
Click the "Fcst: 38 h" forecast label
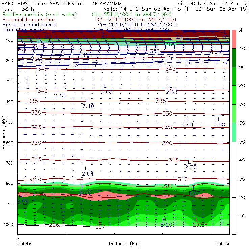[x=18, y=9]
